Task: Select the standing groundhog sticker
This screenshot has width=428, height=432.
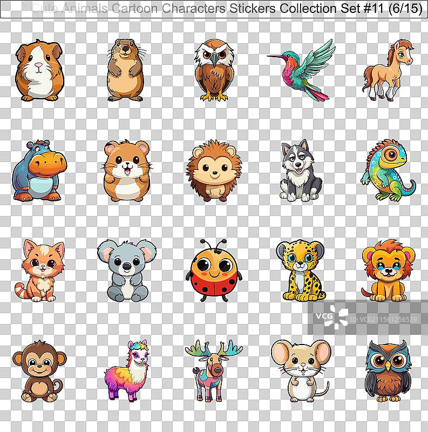Action: pos(125,70)
